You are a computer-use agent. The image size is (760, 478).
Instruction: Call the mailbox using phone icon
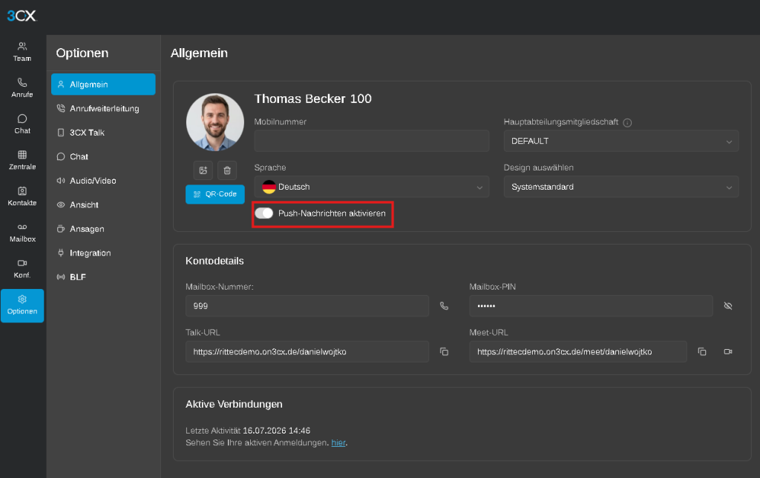click(444, 306)
